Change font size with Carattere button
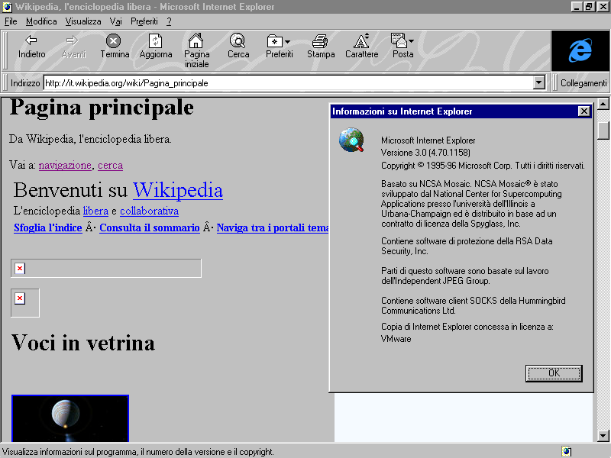This screenshot has height=458, width=611. [x=361, y=47]
